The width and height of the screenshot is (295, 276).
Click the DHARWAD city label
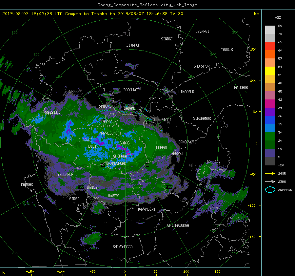click(x=85, y=140)
